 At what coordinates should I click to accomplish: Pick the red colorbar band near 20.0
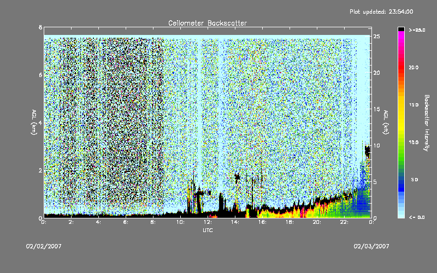click(x=401, y=68)
